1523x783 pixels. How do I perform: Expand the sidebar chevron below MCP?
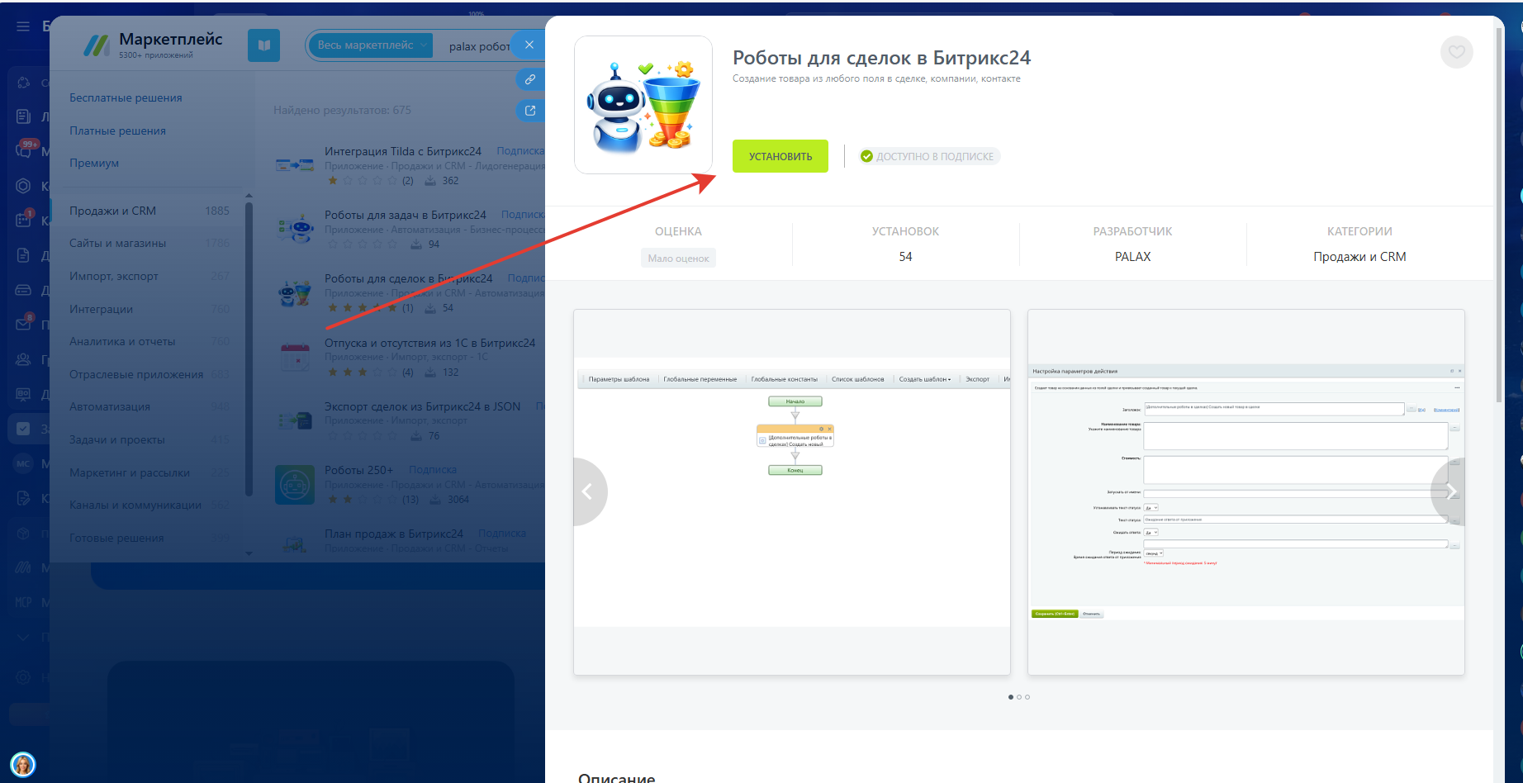tap(23, 637)
